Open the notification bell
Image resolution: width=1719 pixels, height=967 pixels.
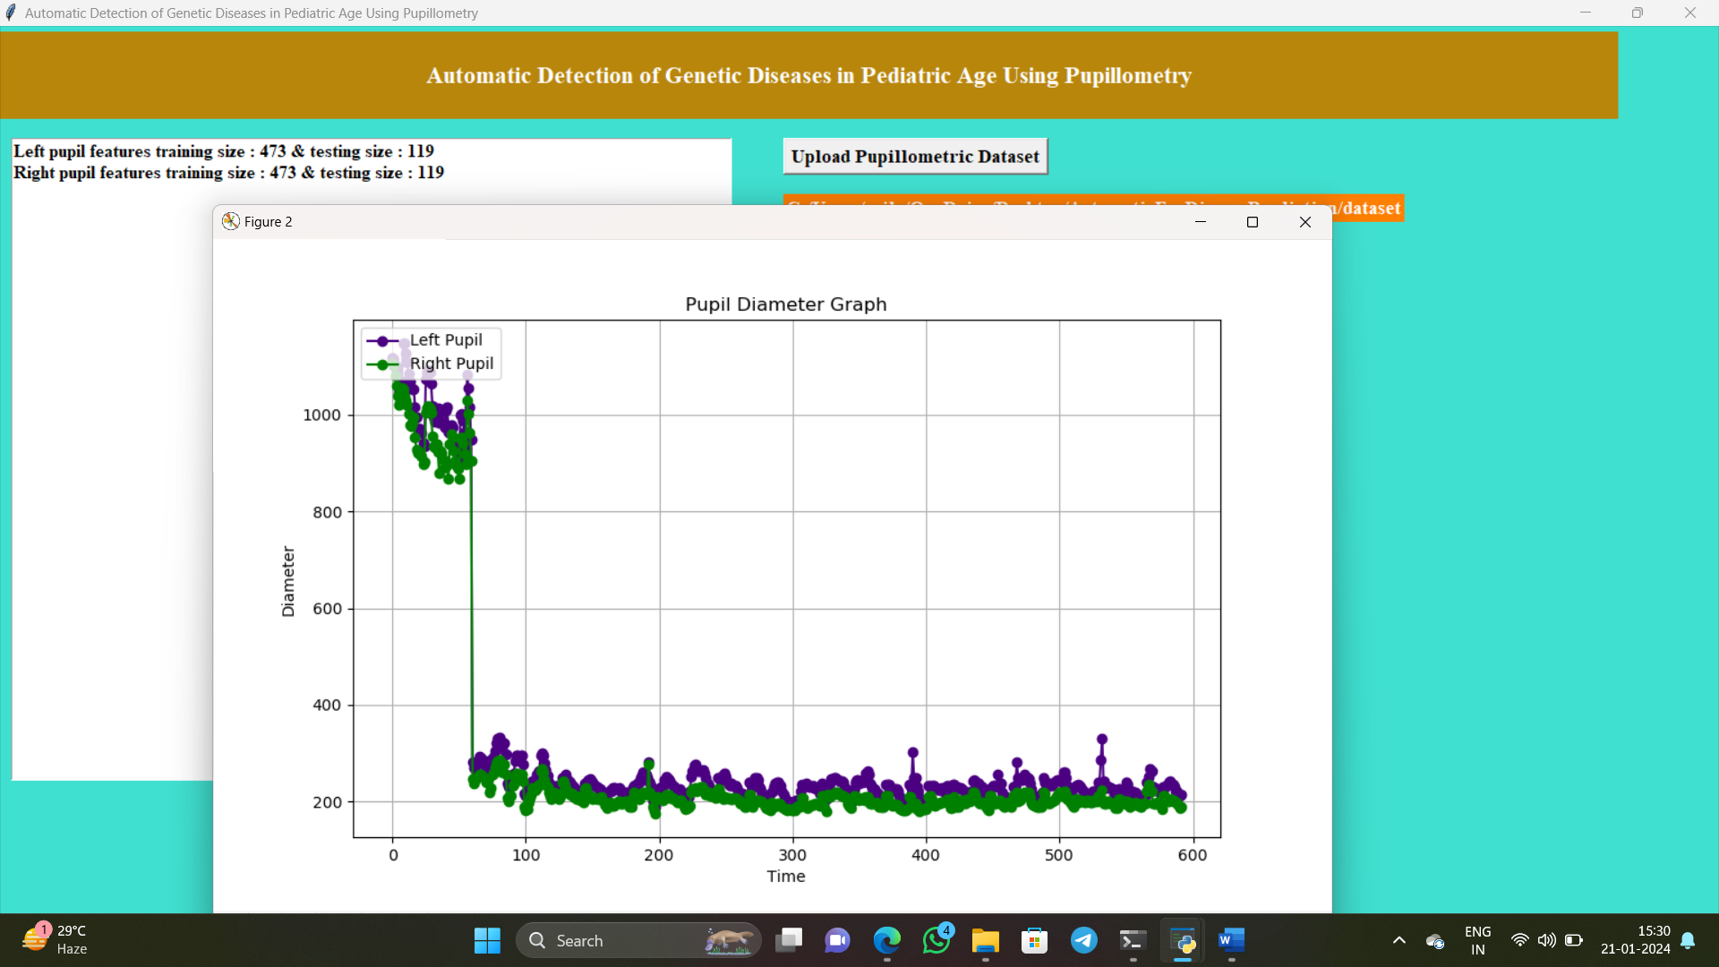[1688, 940]
